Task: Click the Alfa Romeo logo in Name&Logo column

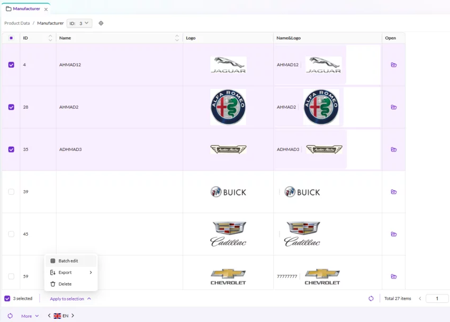Action: [x=321, y=107]
